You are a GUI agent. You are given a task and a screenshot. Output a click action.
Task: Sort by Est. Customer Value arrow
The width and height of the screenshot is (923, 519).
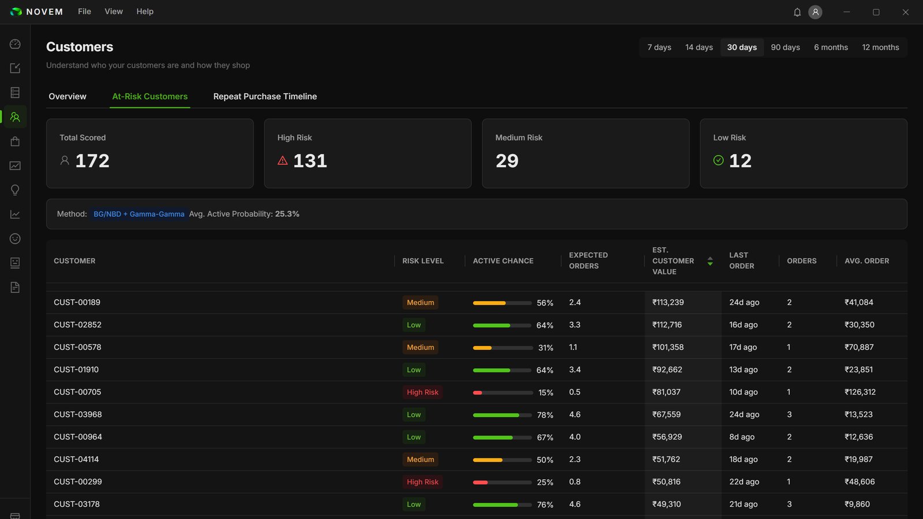click(x=710, y=261)
